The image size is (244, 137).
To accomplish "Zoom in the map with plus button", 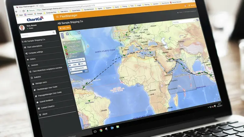I will tap(62, 34).
